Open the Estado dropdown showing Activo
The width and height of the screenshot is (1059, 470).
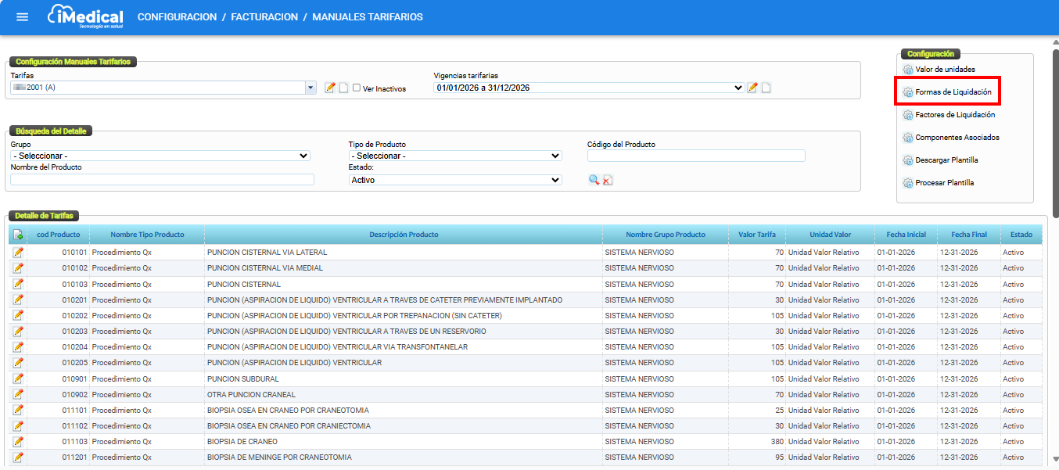(x=455, y=180)
